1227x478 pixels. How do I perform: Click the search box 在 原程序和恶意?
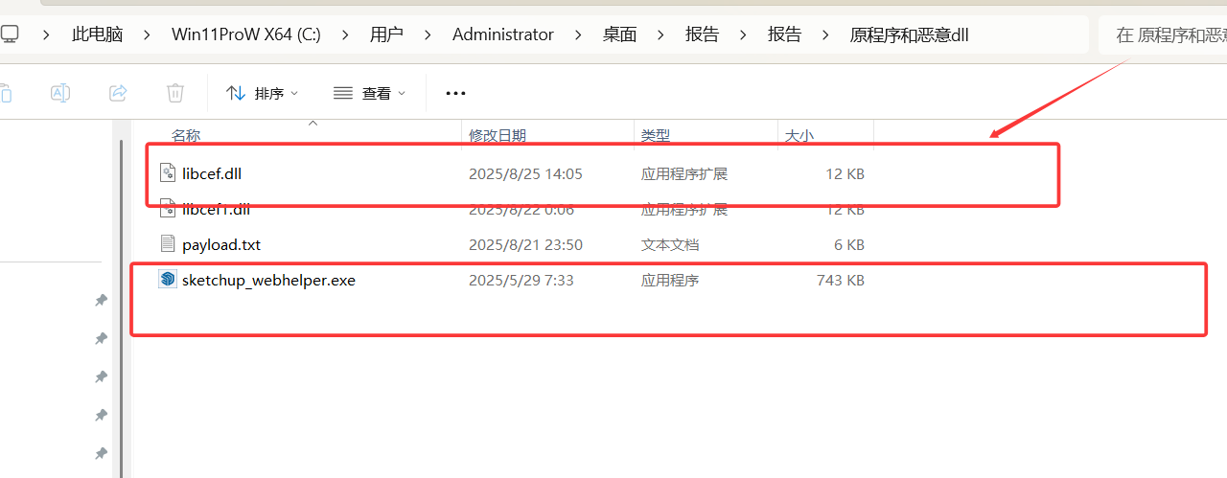point(1163,34)
